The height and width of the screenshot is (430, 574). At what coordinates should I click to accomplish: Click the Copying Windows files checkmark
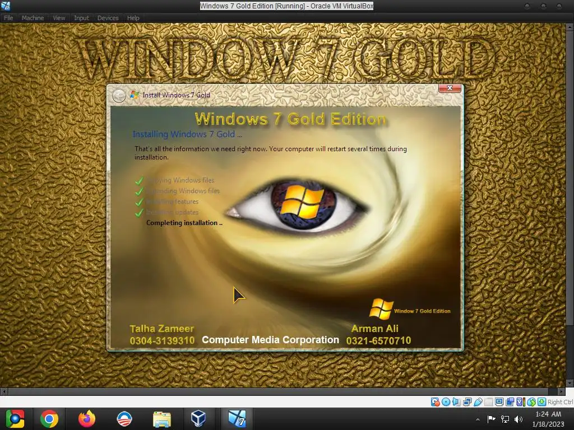tap(139, 181)
